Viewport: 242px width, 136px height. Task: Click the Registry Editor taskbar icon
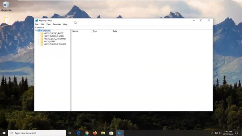click(x=119, y=133)
